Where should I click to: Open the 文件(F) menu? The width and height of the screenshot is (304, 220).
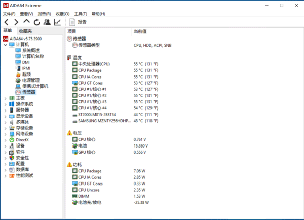tap(9, 14)
